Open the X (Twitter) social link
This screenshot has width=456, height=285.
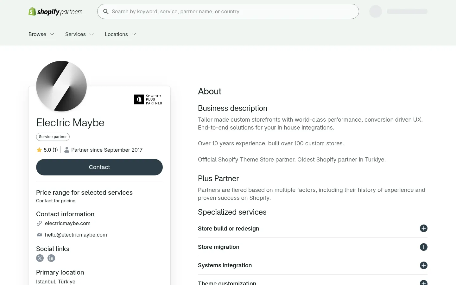(x=40, y=258)
